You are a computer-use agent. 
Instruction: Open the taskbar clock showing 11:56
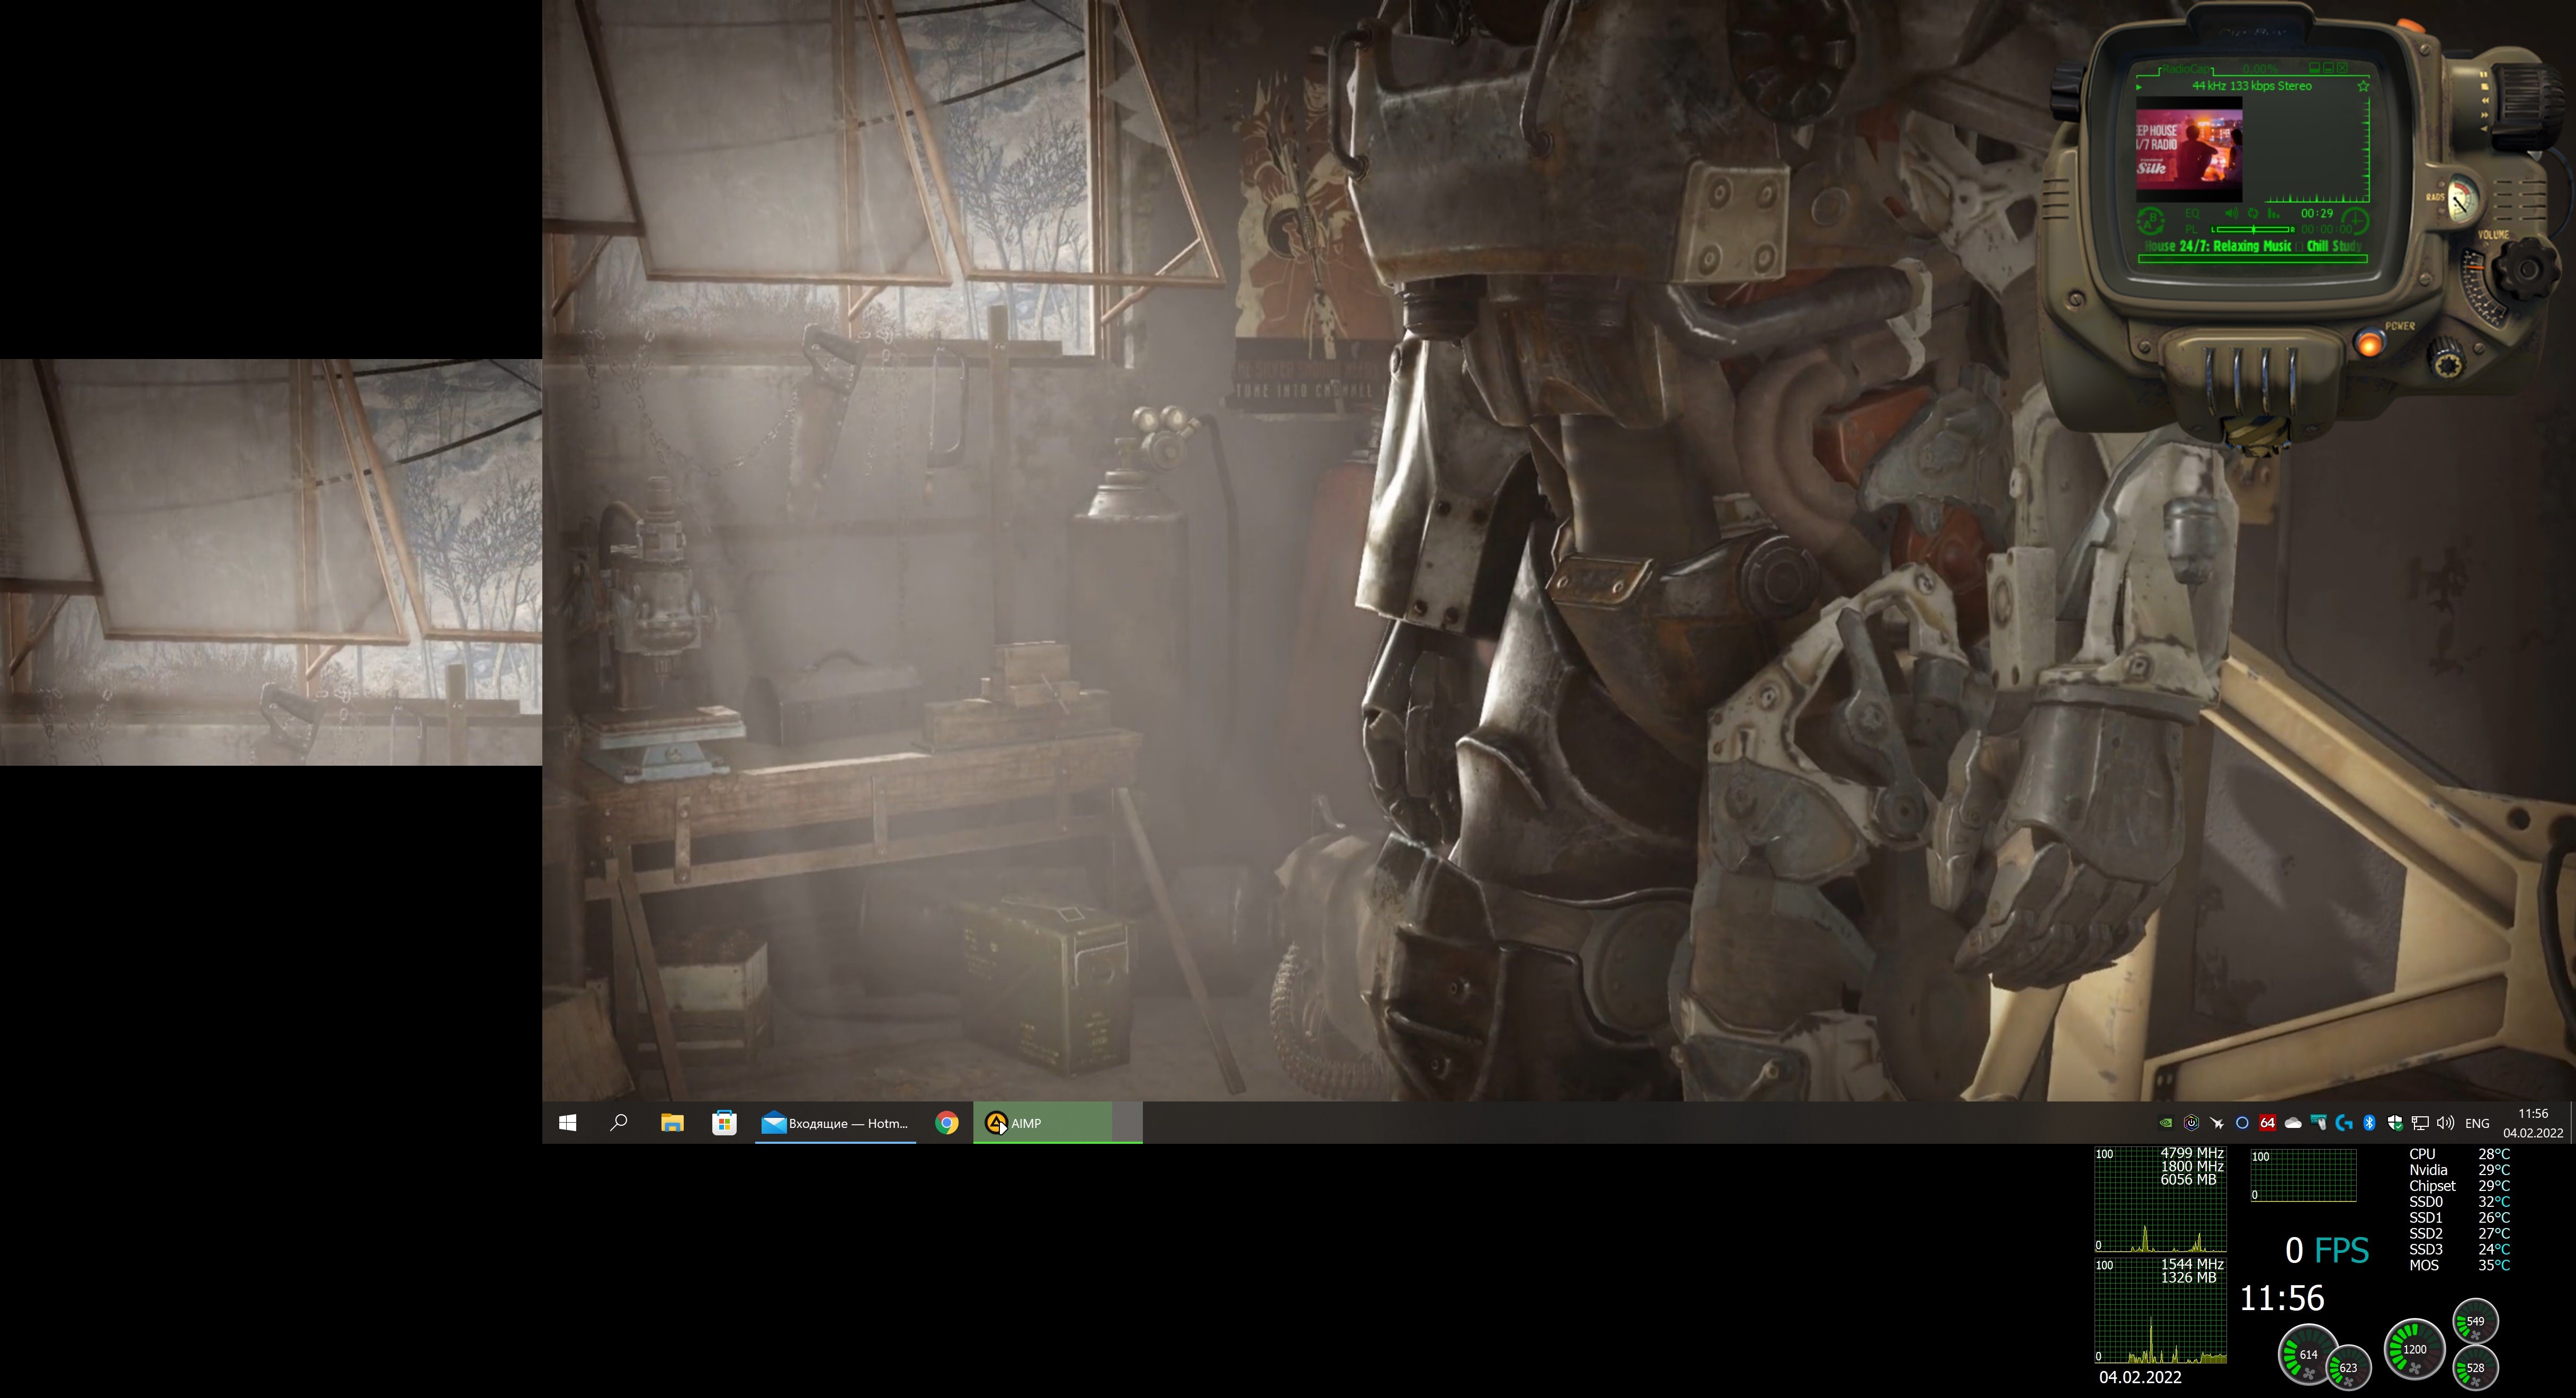coord(2533,1123)
